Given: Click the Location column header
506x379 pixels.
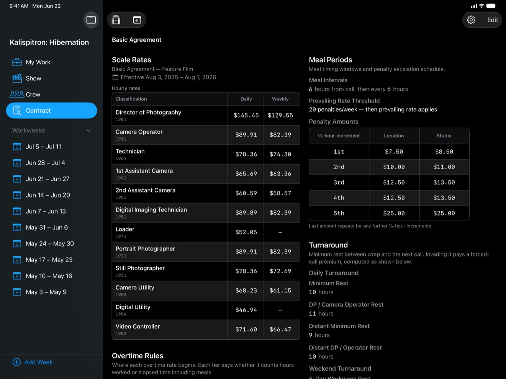Looking at the screenshot, I should (394, 136).
